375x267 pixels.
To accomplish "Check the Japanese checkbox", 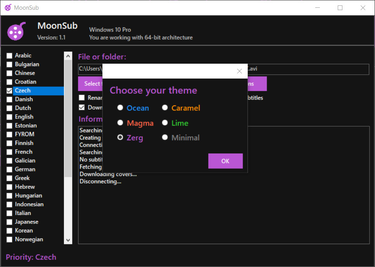I will click(x=9, y=222).
